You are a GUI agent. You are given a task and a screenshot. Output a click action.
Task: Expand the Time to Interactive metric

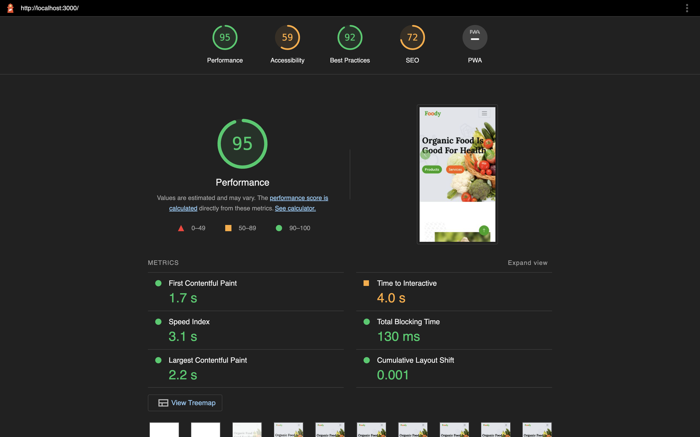[x=406, y=283]
